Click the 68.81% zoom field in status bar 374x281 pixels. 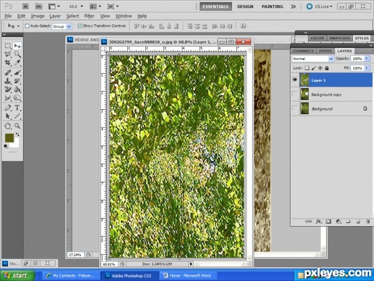[x=109, y=264]
